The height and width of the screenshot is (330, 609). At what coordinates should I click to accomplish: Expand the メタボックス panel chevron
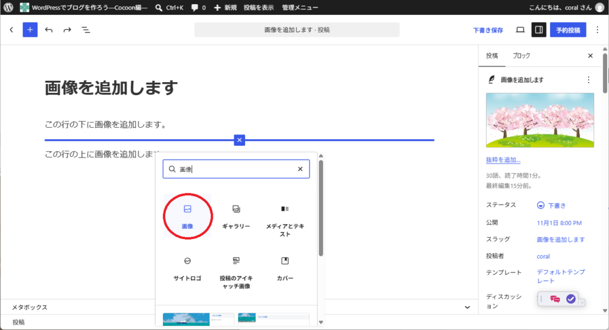(x=467, y=307)
